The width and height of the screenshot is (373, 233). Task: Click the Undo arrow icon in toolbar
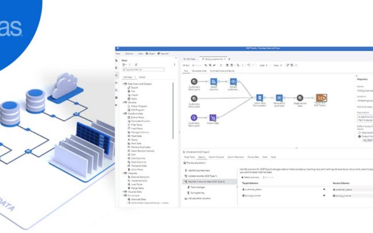[x=249, y=65]
